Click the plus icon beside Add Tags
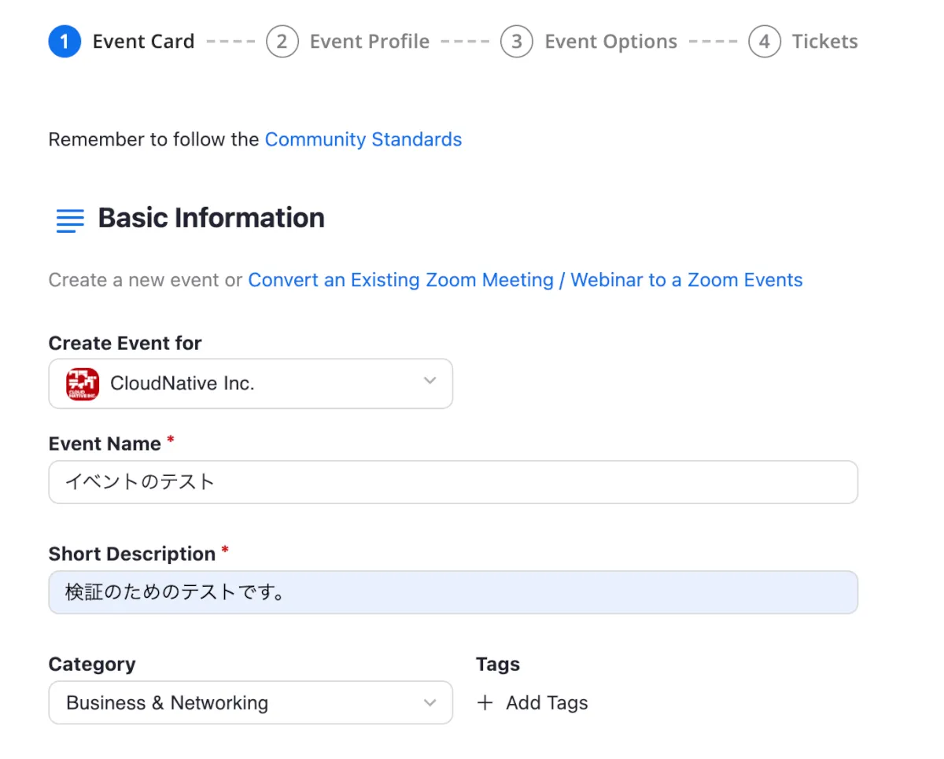944x759 pixels. tap(485, 703)
